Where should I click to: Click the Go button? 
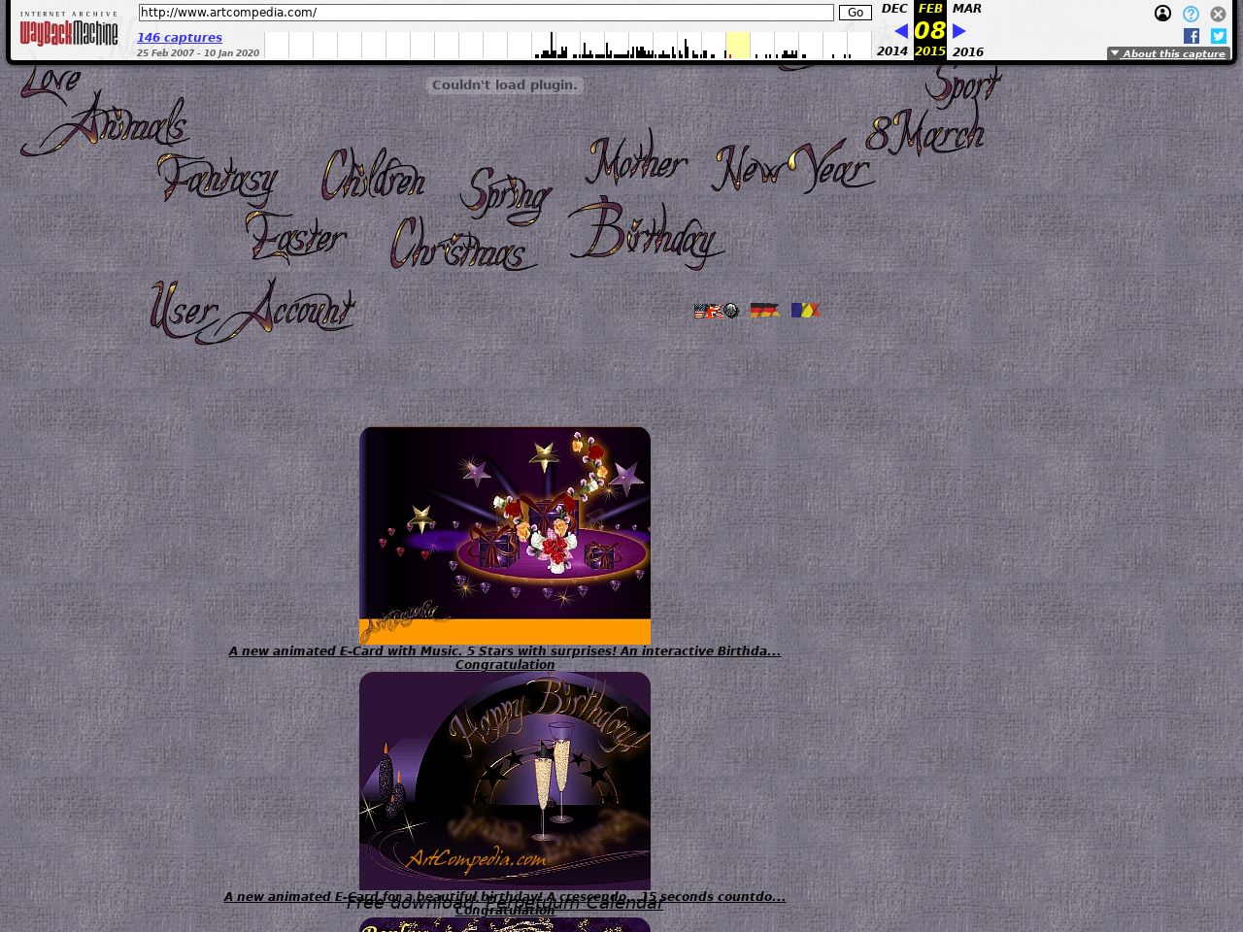[855, 13]
